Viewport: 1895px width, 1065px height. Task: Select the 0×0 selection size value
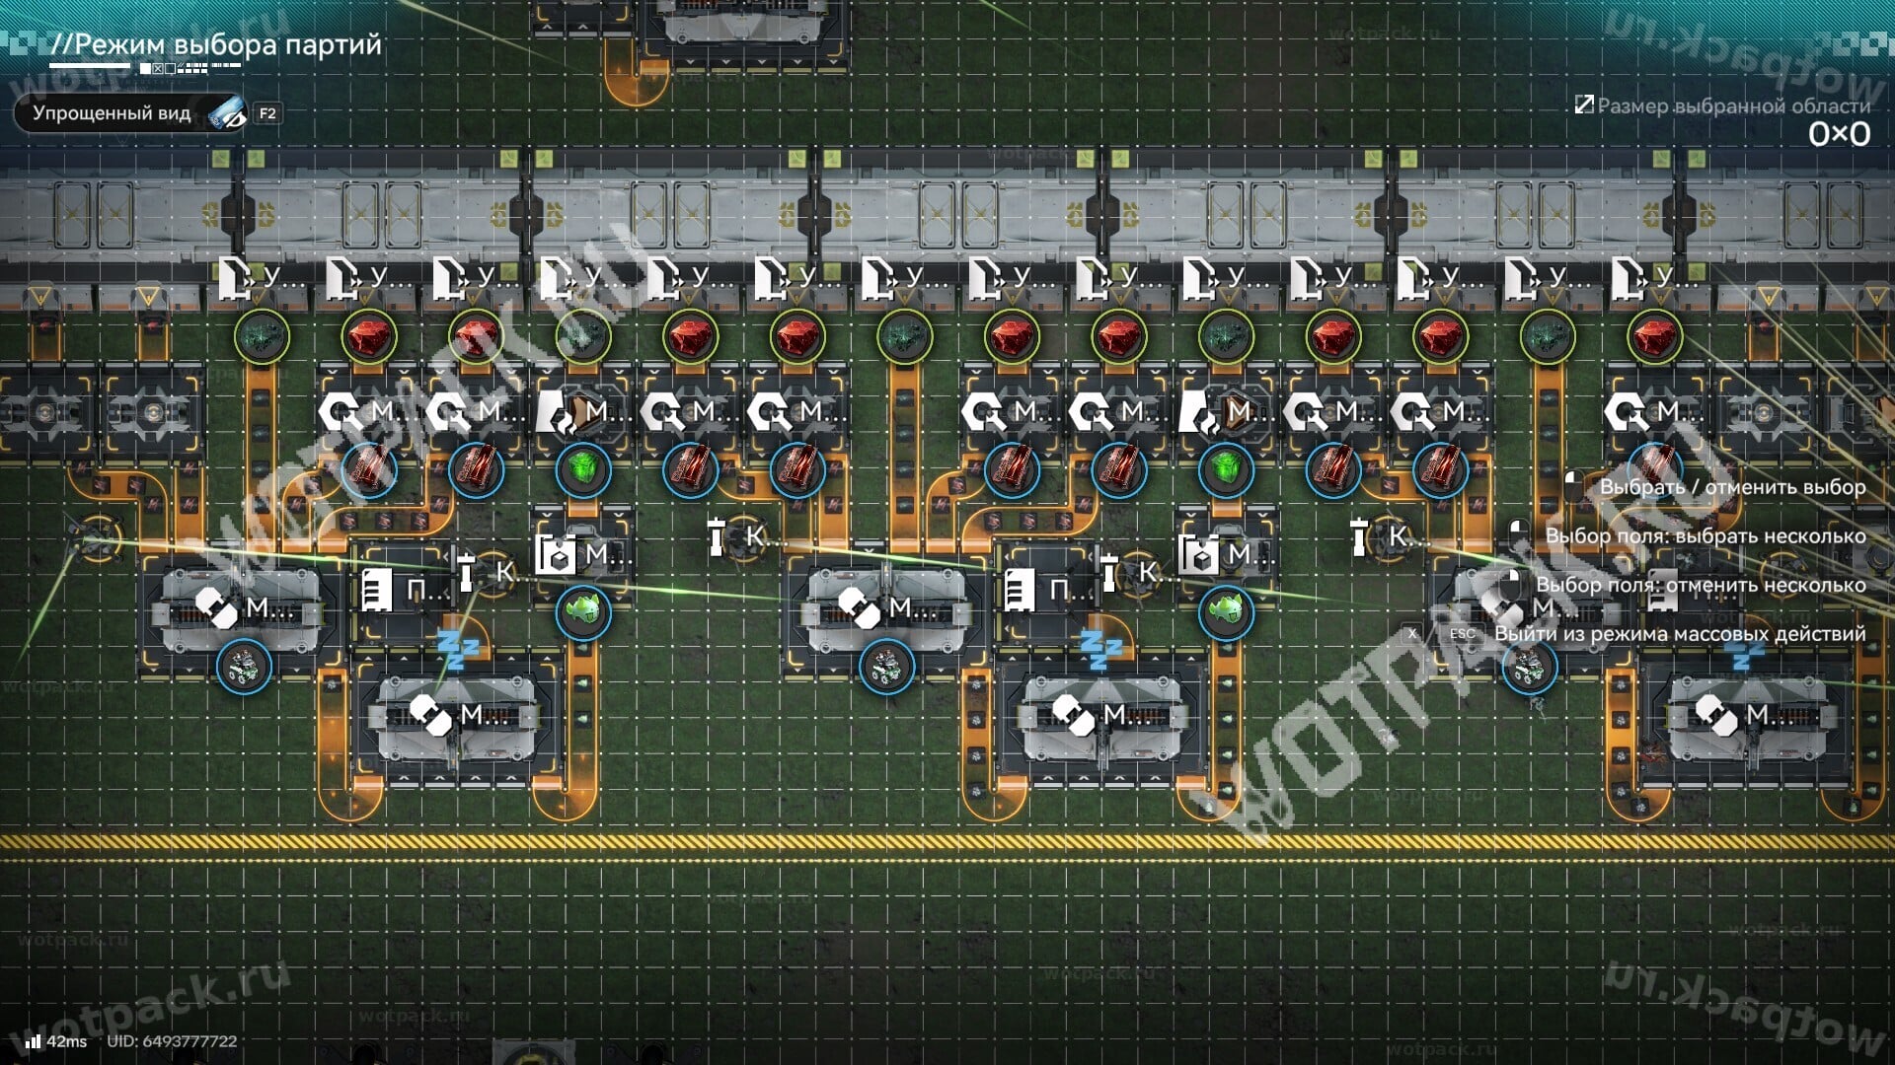click(1839, 134)
